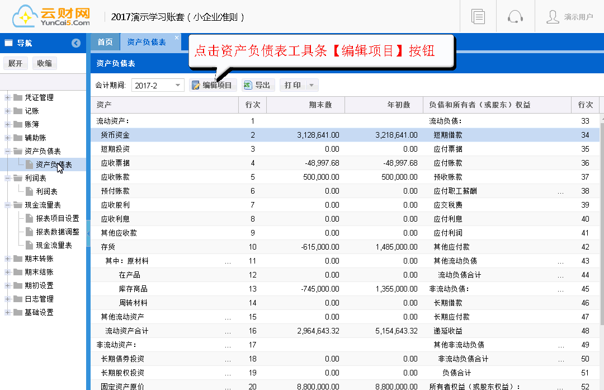Click the 长期借款 cell
Image resolution: width=604 pixels, height=390 pixels.
447,303
